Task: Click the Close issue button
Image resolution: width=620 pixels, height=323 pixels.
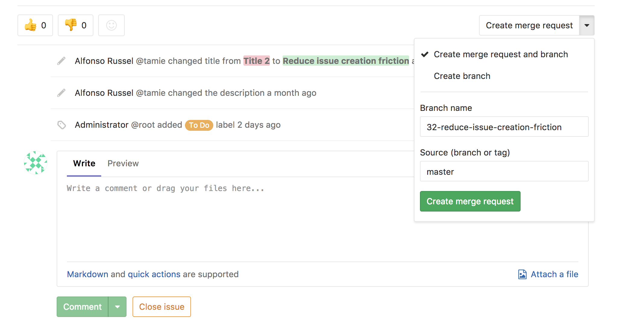Action: (x=161, y=306)
